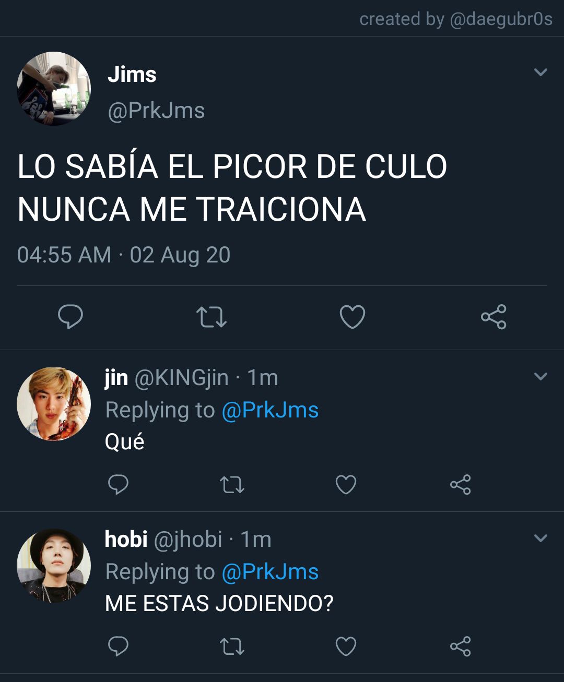Share jin's 'Qué' reply
The width and height of the screenshot is (564, 682).
tap(460, 485)
